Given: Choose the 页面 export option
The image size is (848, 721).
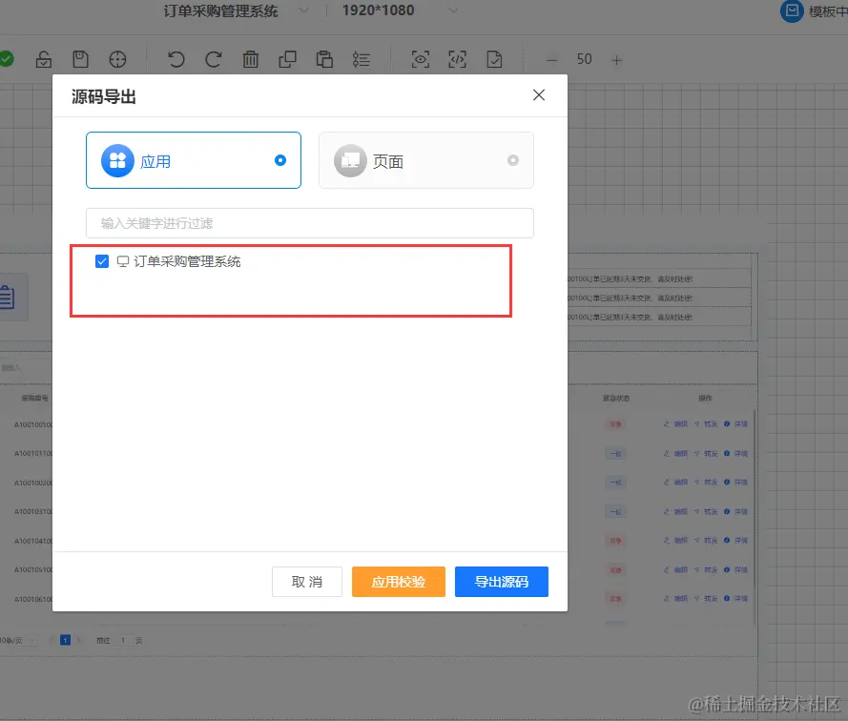Looking at the screenshot, I should (426, 160).
